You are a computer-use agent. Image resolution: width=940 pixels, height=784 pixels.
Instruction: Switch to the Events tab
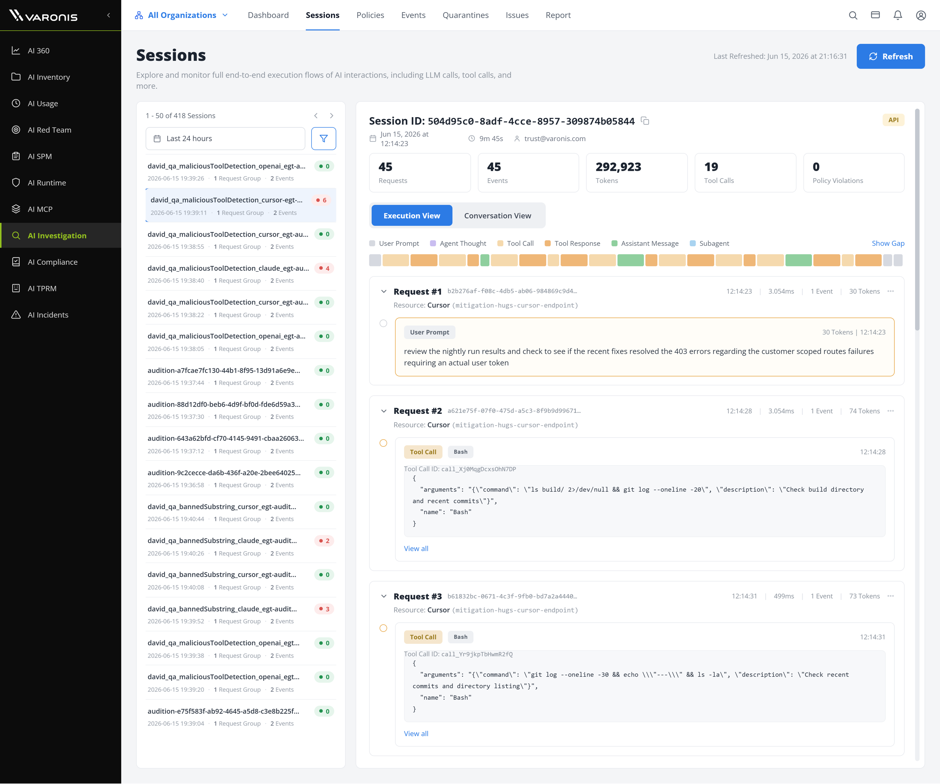[x=413, y=15]
